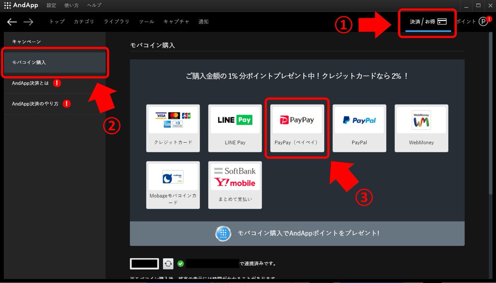Click the で連携済みです status text

pyautogui.click(x=258, y=264)
